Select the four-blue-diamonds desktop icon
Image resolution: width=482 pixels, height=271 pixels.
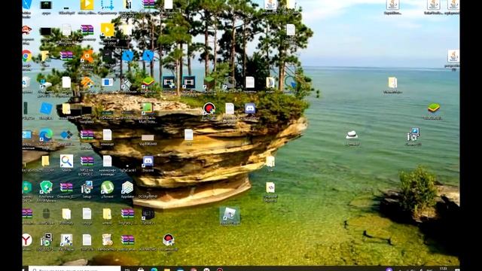click(x=66, y=135)
